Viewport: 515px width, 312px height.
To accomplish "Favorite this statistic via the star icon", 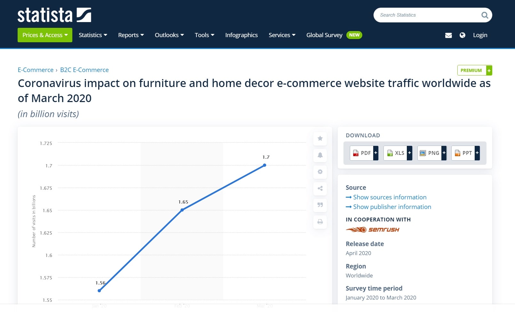I will click(x=320, y=139).
